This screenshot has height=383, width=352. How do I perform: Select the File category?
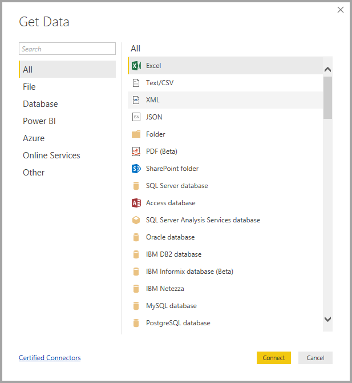(x=67, y=87)
